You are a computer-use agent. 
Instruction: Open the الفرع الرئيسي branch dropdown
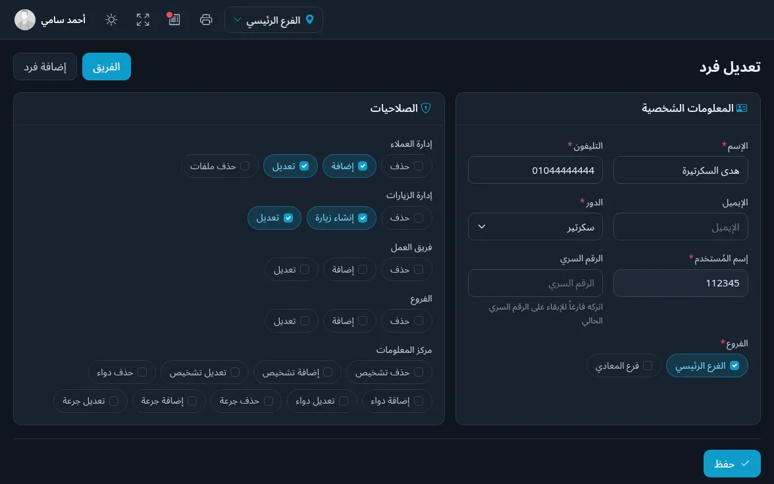click(274, 20)
